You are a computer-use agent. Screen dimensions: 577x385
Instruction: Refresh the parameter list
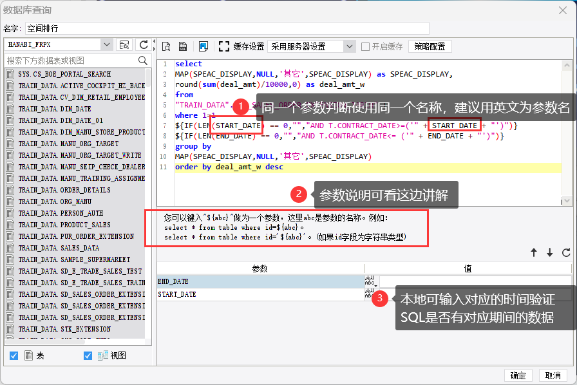coord(566,252)
